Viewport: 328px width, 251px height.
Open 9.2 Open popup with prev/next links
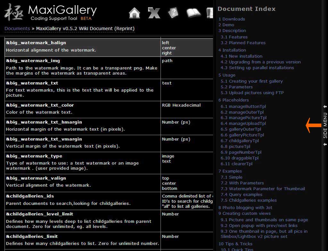tap(259, 226)
